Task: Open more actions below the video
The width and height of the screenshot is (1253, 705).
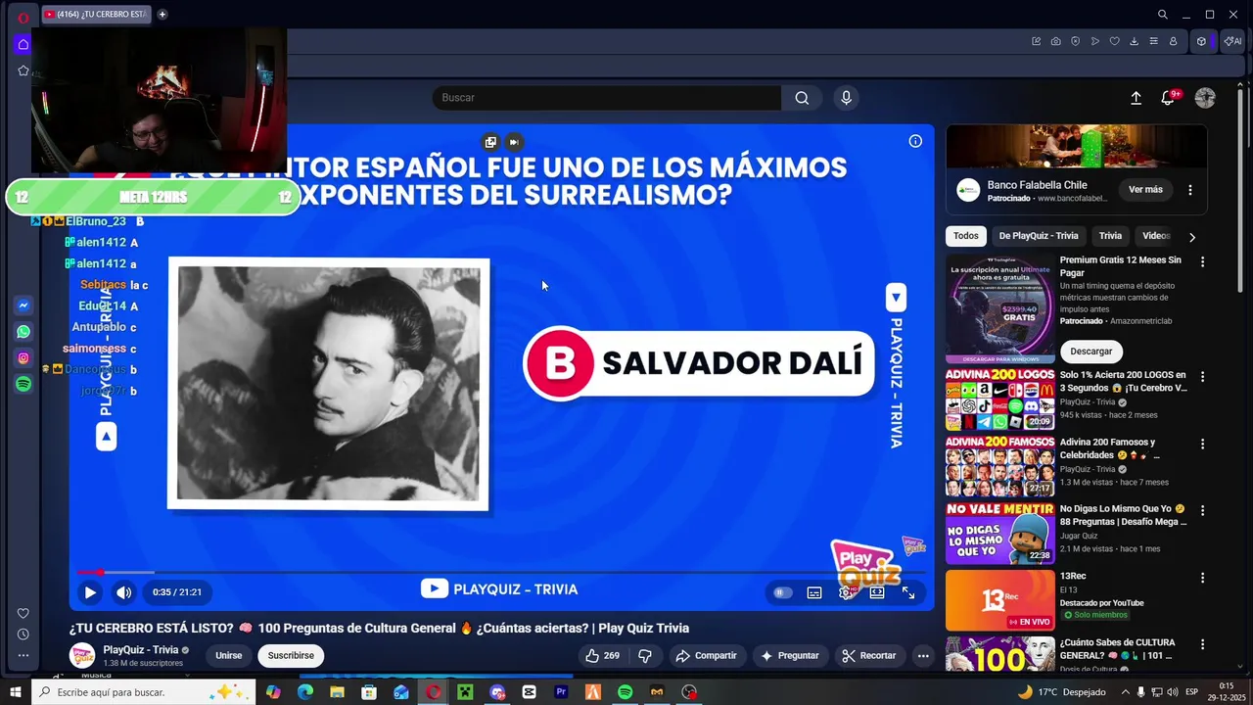Action: point(923,656)
